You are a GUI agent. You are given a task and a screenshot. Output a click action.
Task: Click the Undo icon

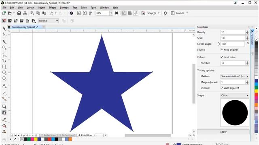pos(51,13)
